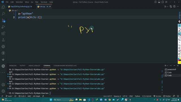Open the Explorer view in activity bar
Viewport: 181px width, 102px height.
click(3, 7)
